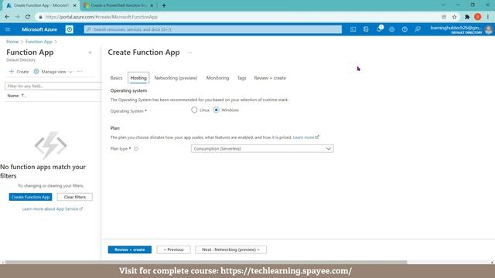
Task: Click the Previous button
Action: (173, 249)
